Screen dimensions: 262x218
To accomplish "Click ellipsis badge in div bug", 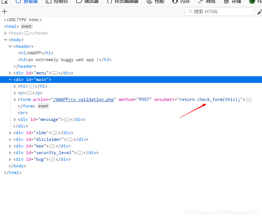I will pos(52,159).
